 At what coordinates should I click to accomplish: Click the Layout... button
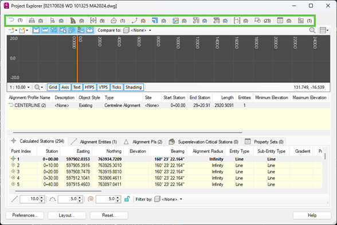click(67, 215)
